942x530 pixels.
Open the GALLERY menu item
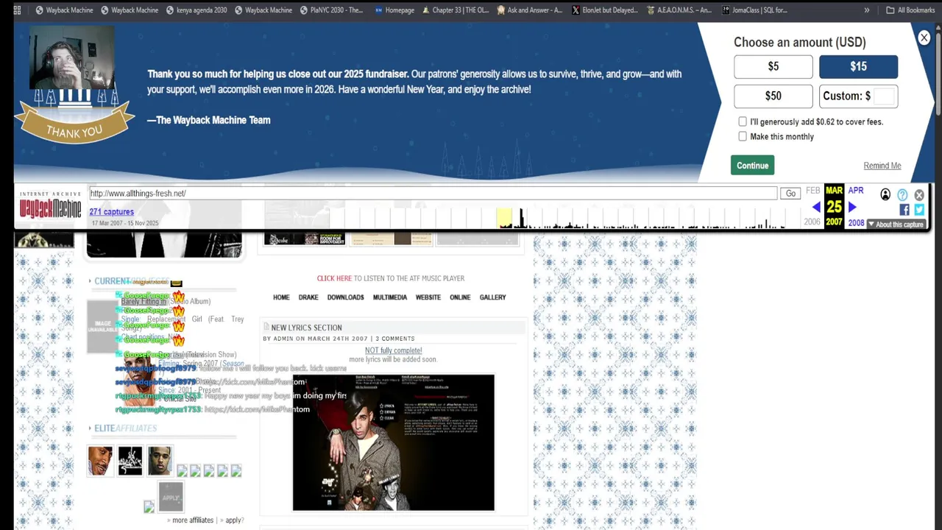click(492, 297)
